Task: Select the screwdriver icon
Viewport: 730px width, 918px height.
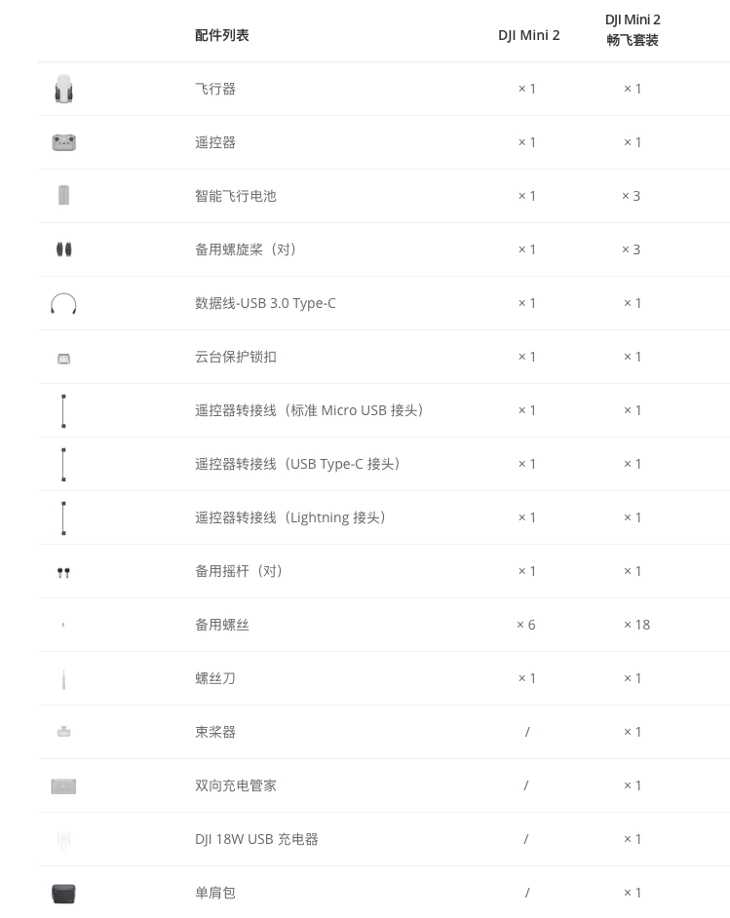Action: [63, 679]
